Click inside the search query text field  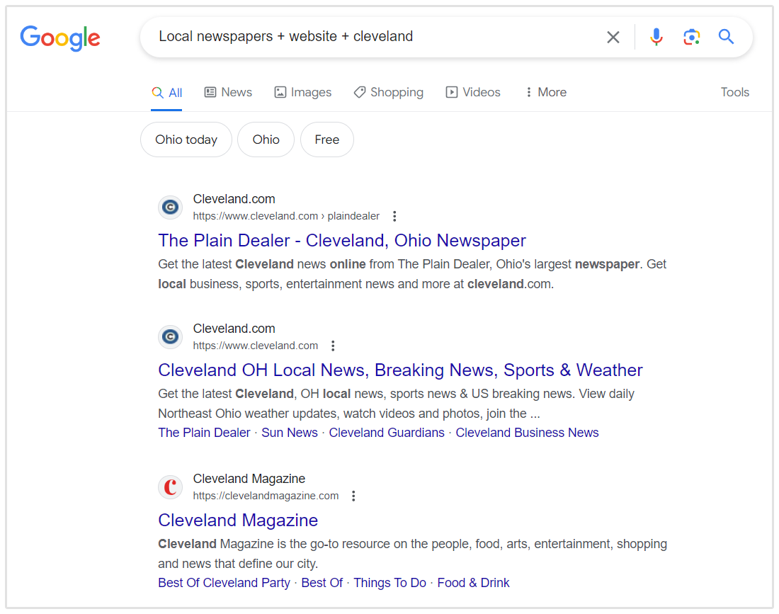368,37
